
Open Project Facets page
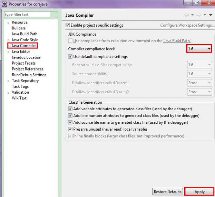pos(23,63)
